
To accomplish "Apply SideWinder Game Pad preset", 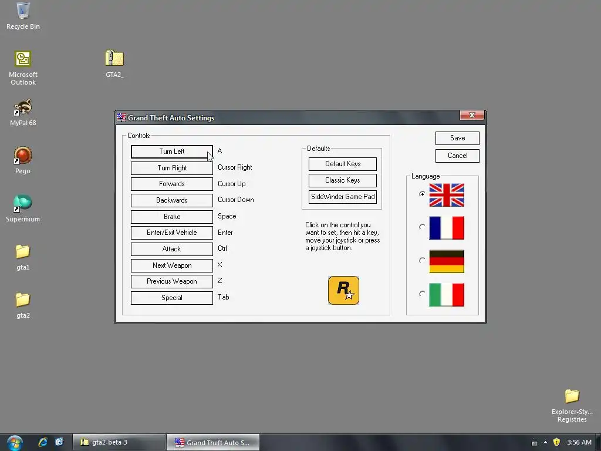I will (343, 197).
